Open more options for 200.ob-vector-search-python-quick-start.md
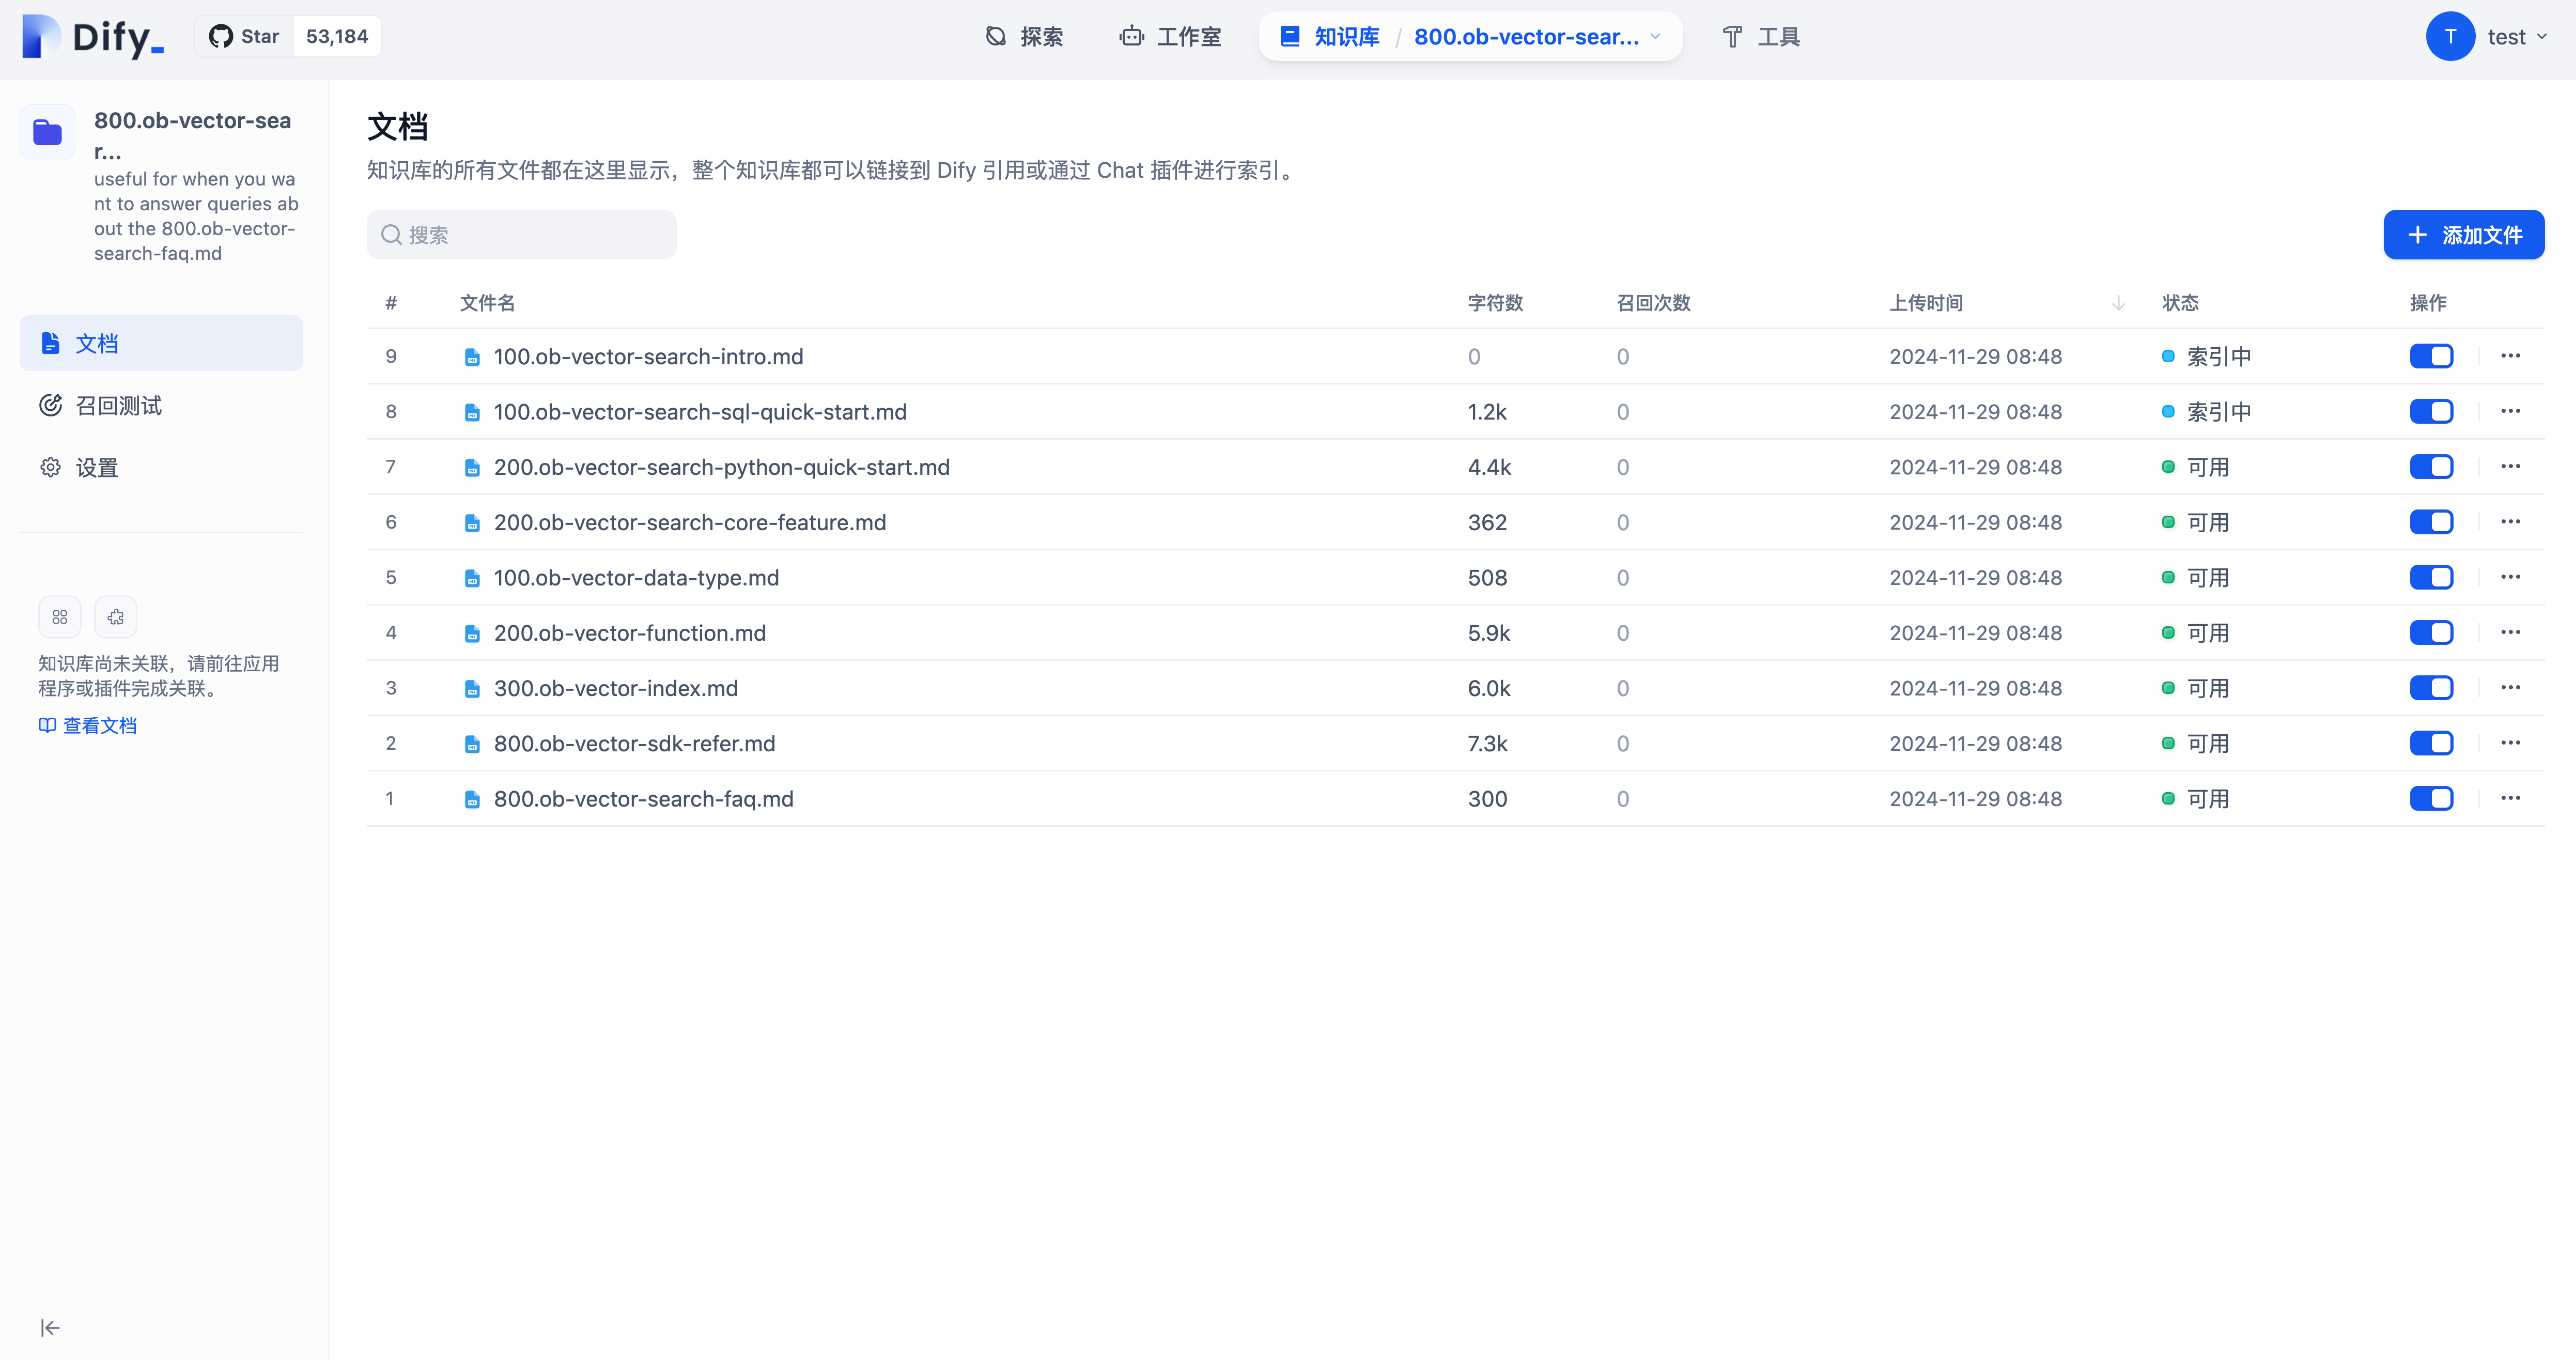 2510,467
